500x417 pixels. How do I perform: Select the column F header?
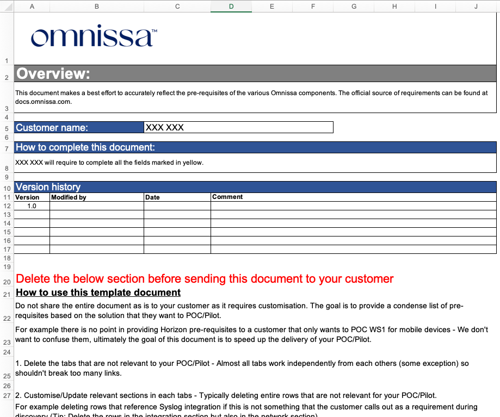pos(313,6)
